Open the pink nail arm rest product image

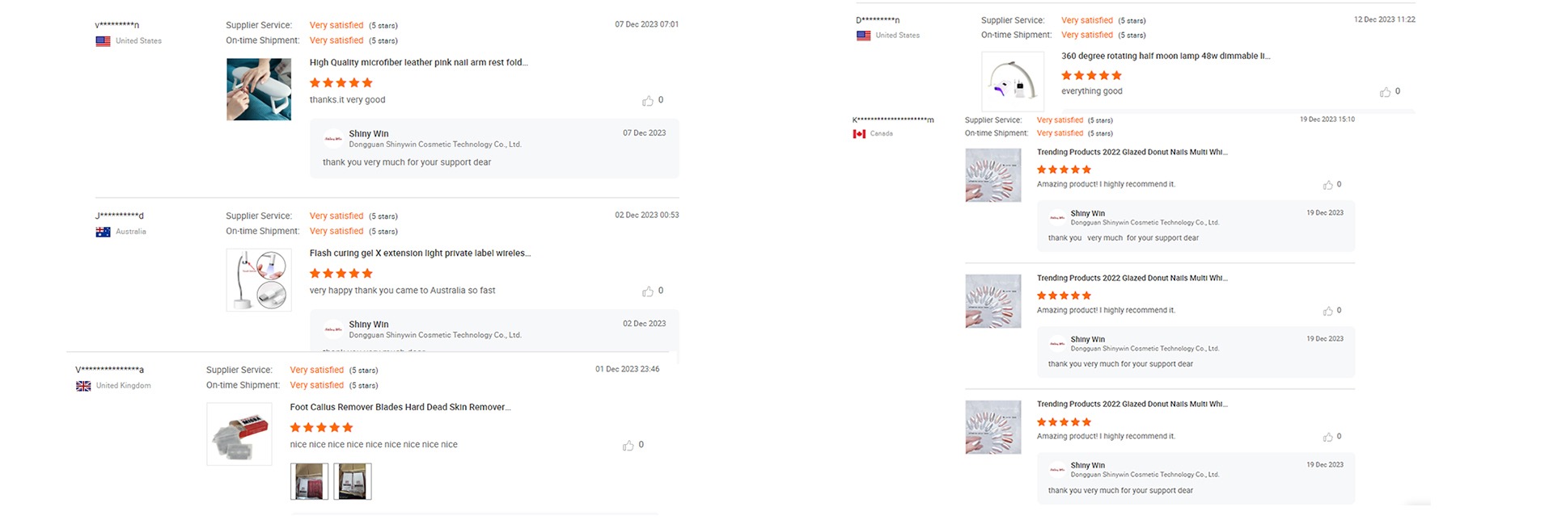click(259, 90)
